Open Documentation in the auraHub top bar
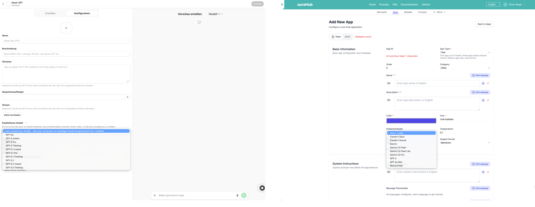 coord(409,4)
